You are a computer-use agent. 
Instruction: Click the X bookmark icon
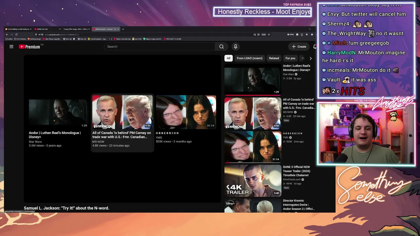pos(110,39)
